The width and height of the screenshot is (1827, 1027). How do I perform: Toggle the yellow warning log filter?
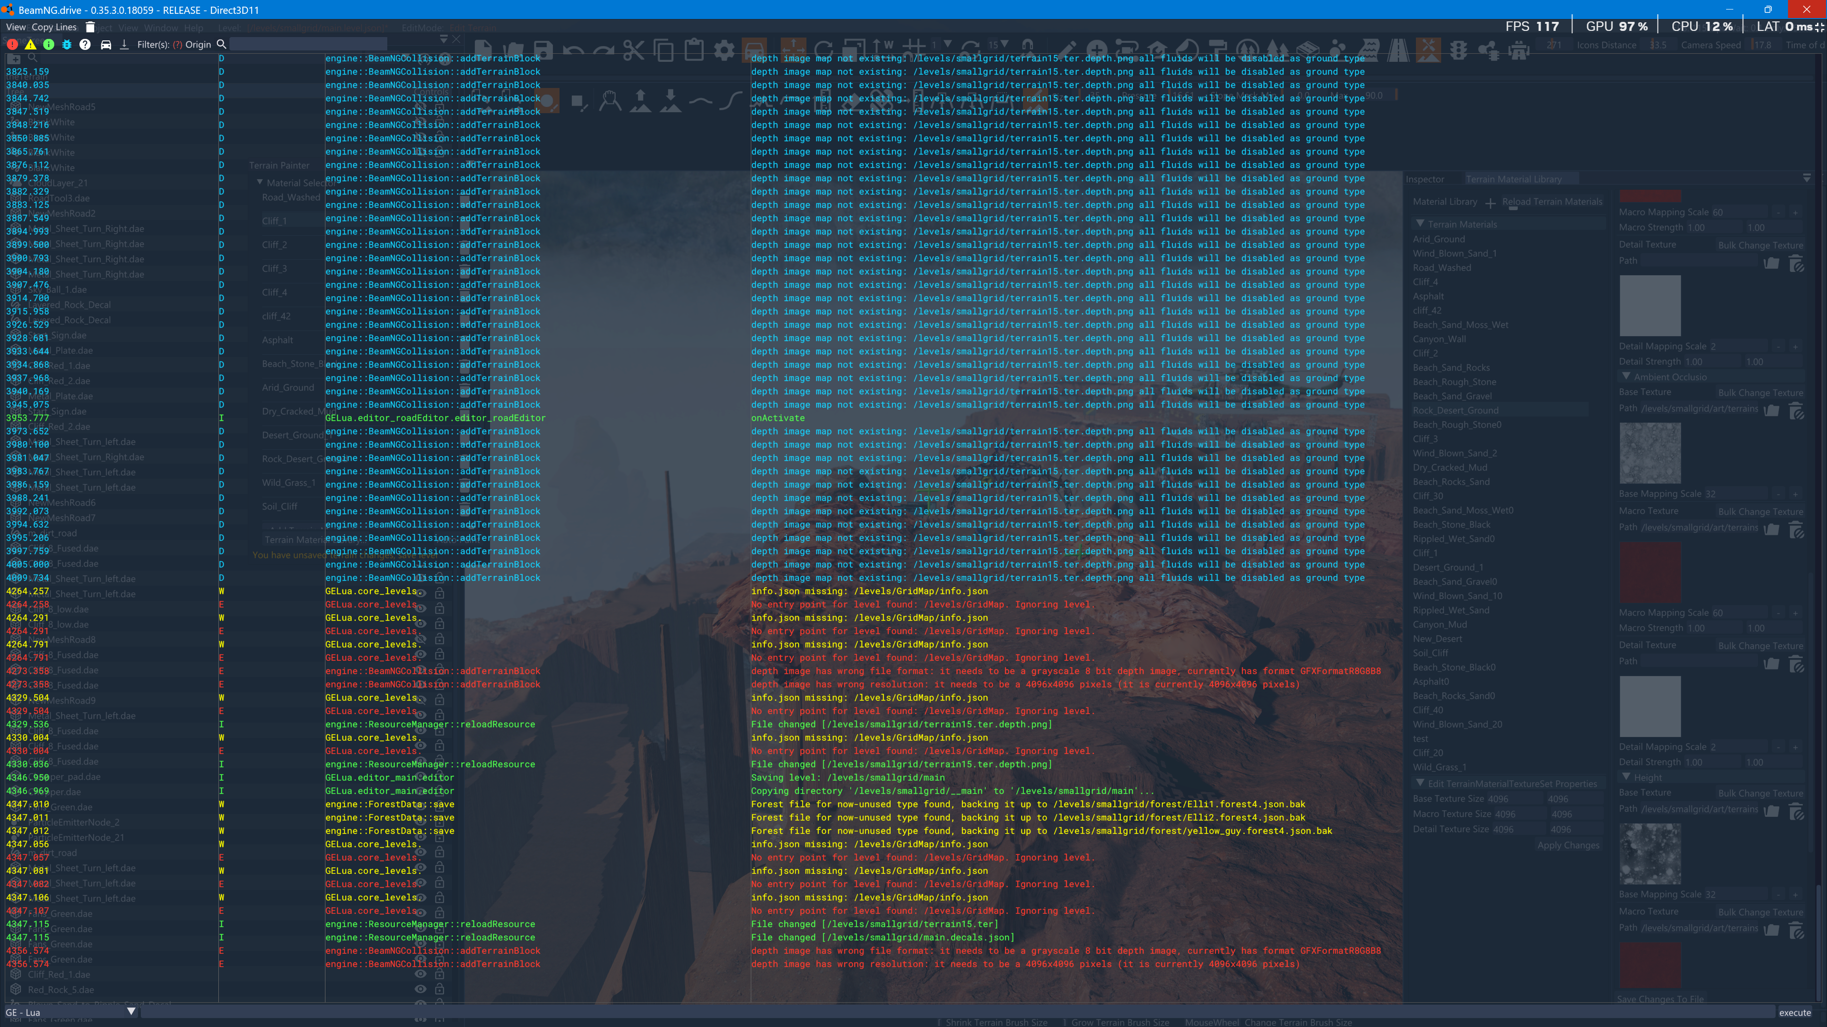tap(30, 44)
